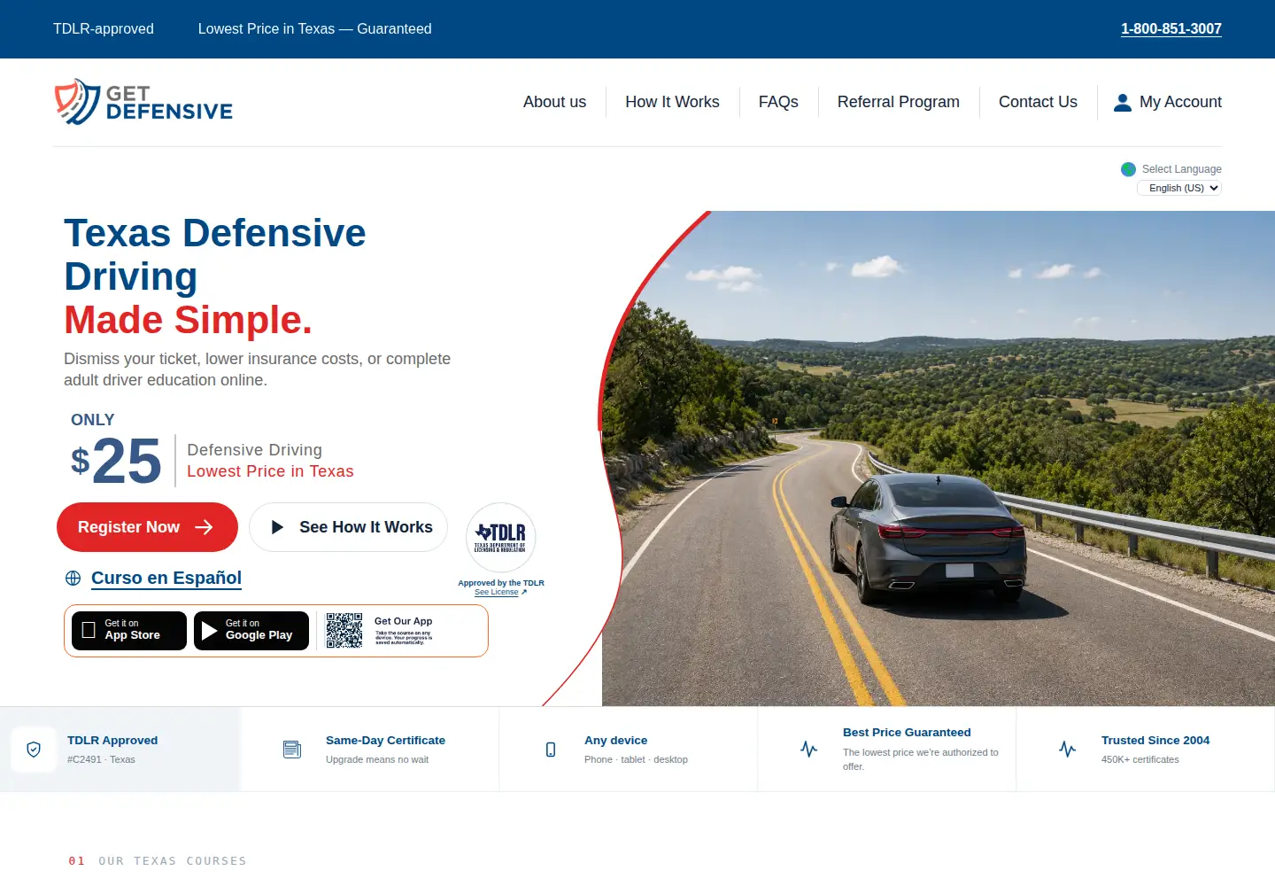Click Lowest Price in Texas — Guaranteed text
Image resolution: width=1275 pixels, height=886 pixels.
pos(315,28)
